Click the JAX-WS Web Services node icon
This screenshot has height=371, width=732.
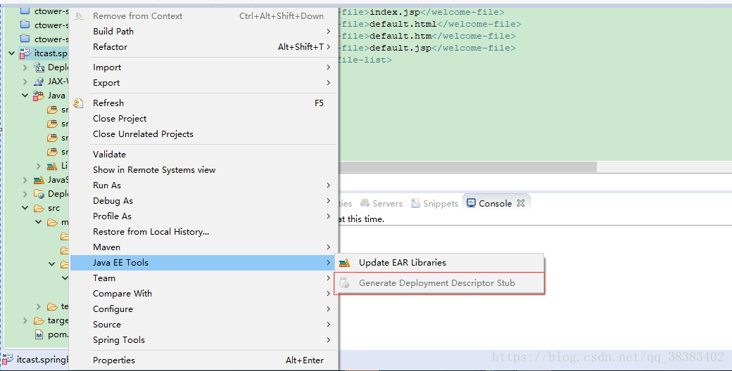39,82
